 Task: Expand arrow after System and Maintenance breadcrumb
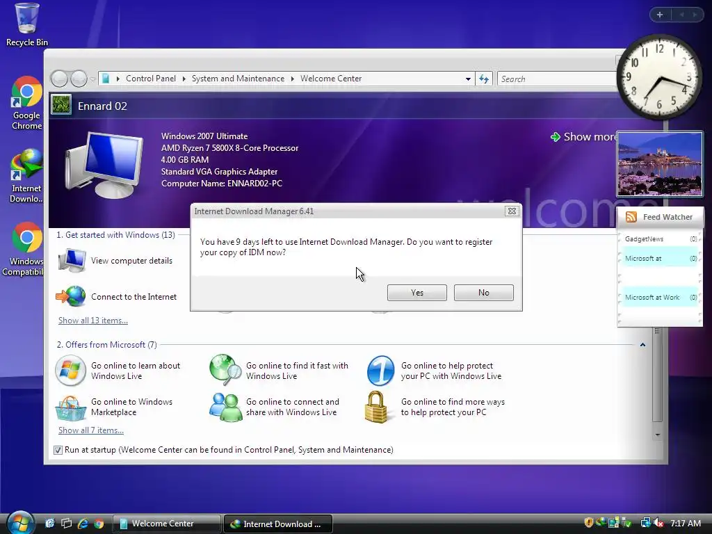[x=293, y=79]
